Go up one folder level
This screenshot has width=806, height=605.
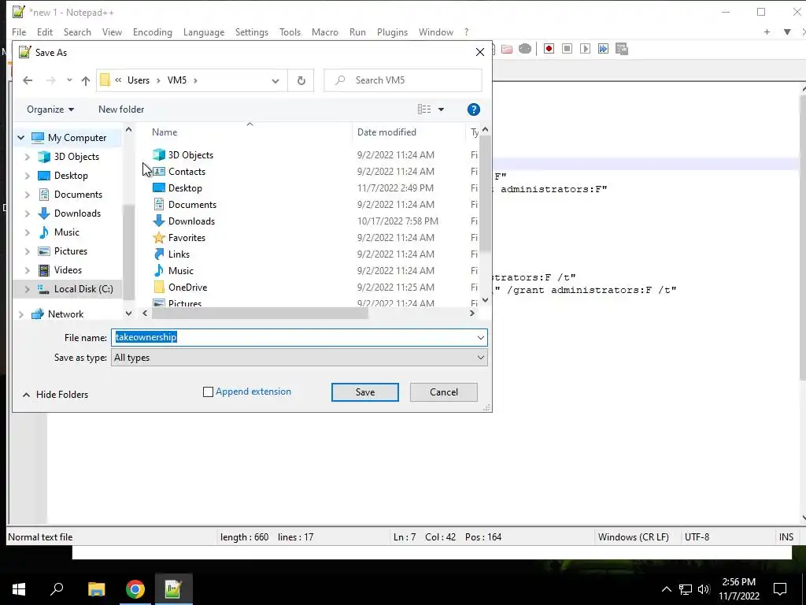[86, 80]
